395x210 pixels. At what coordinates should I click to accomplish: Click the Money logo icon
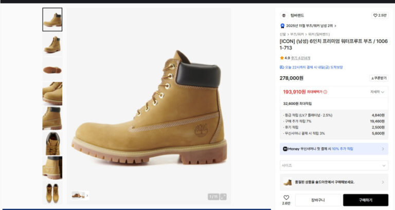tap(285, 149)
